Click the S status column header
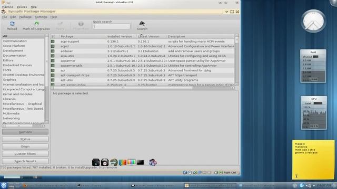The width and height of the screenshot is (337, 189). tap(53, 36)
